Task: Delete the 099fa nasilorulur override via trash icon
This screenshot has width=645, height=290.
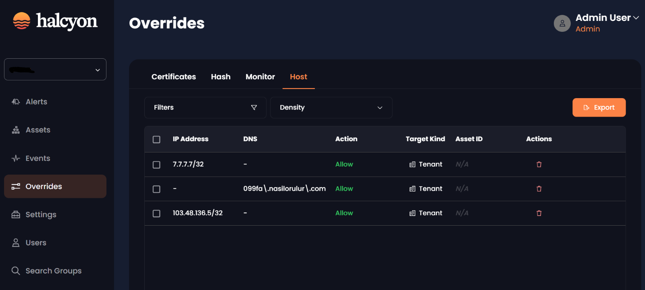Action: pyautogui.click(x=539, y=189)
